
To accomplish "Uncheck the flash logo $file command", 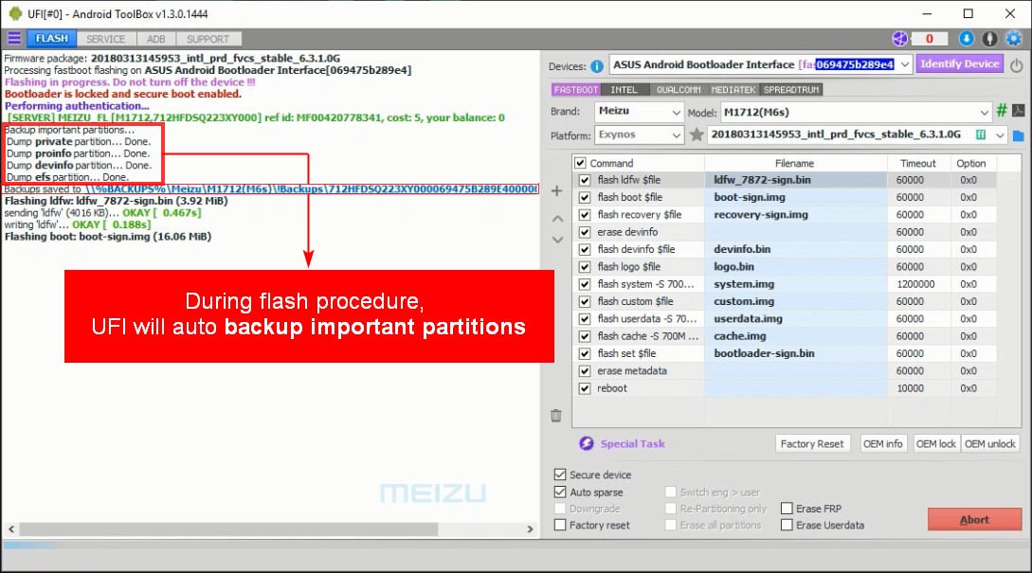I will point(585,267).
